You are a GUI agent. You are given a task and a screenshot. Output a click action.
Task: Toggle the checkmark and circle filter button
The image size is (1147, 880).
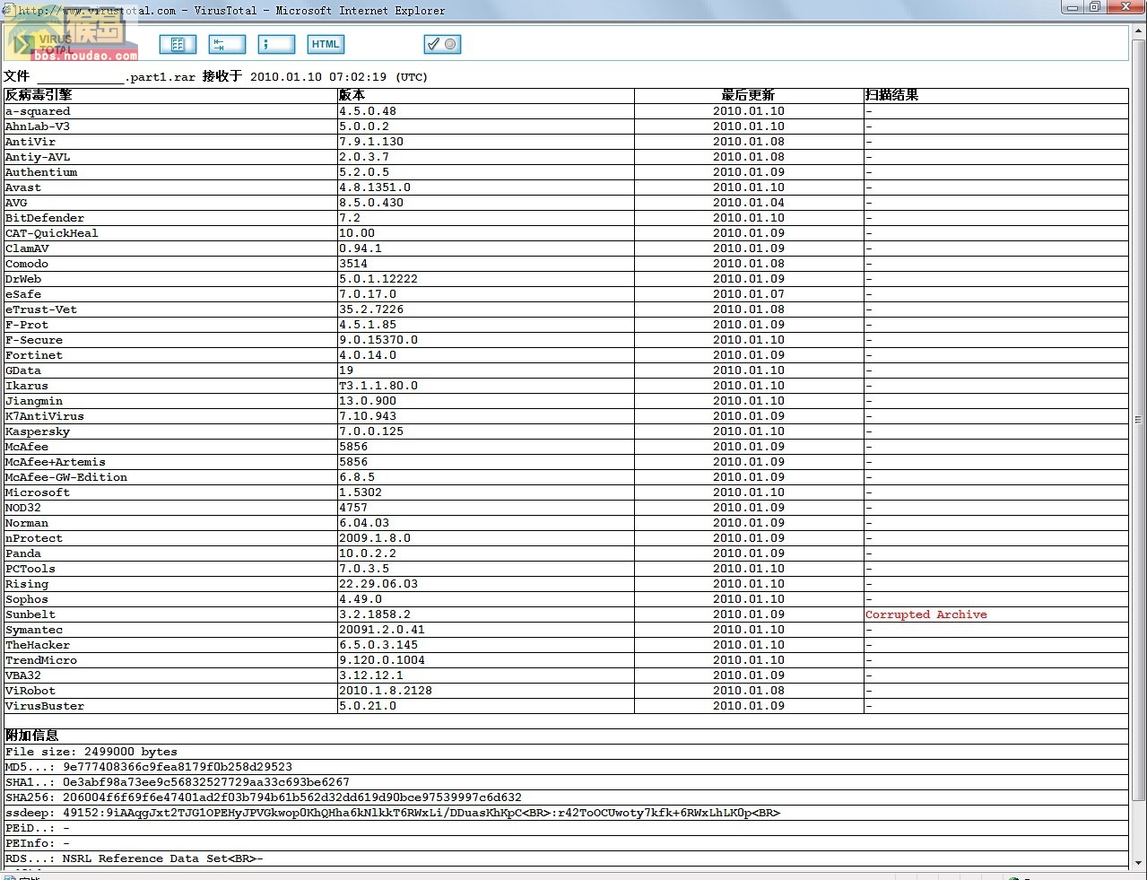click(442, 44)
